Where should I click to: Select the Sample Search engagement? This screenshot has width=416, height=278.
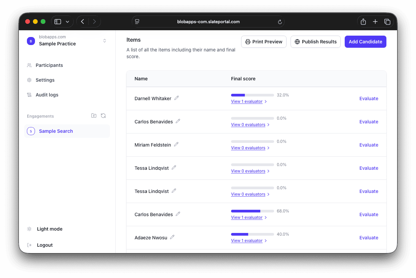click(67, 131)
